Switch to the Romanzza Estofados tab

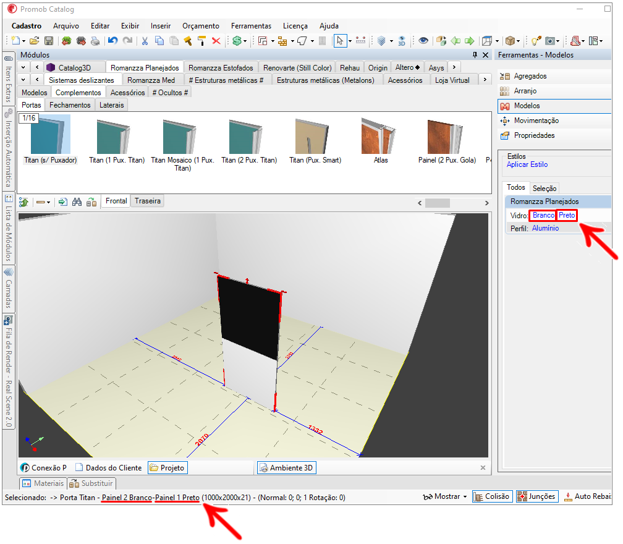click(x=221, y=67)
